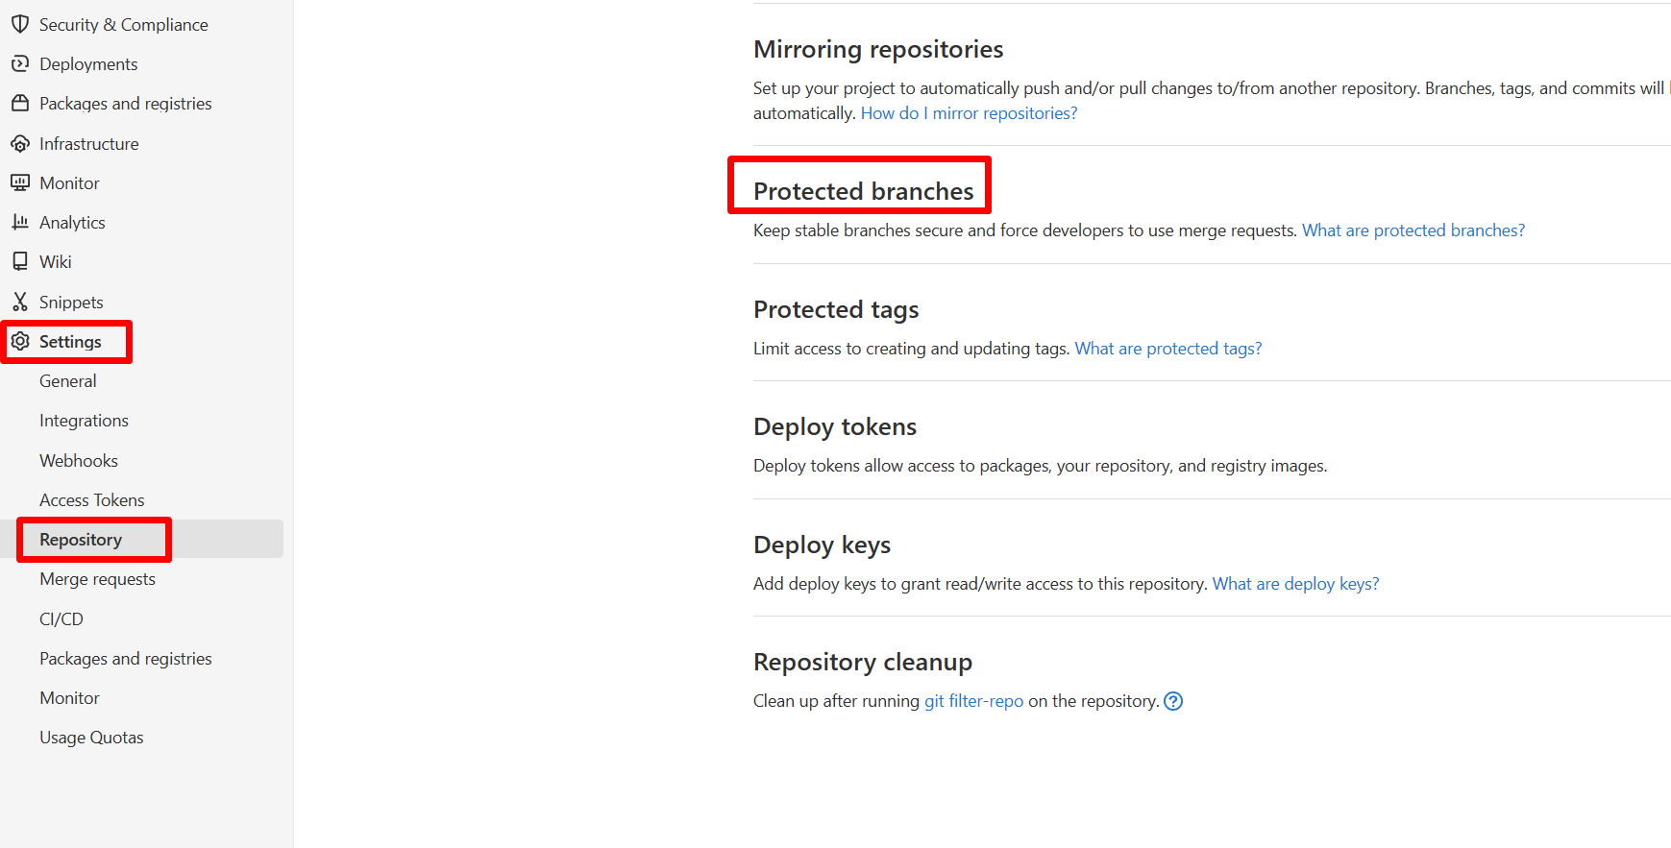This screenshot has height=848, width=1671.
Task: Select the Snippets scissors icon
Action: [20, 301]
